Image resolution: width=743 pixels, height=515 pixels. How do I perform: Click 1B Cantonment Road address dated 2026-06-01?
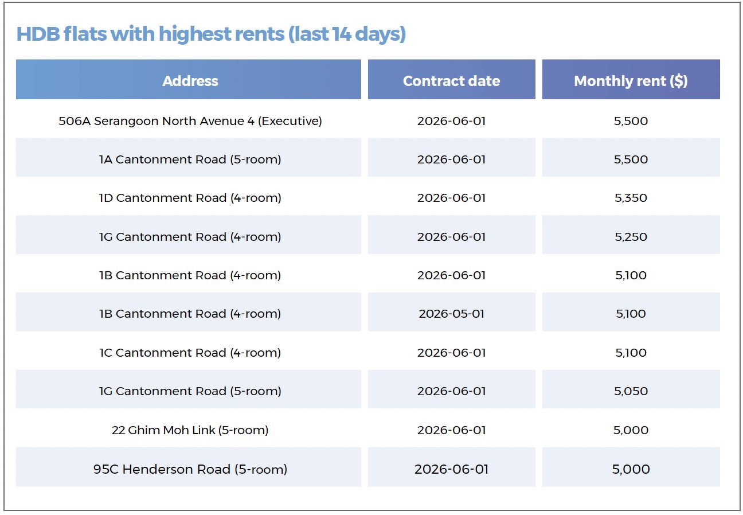tap(190, 275)
